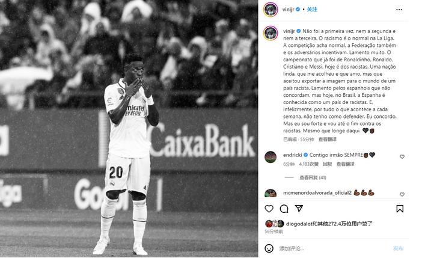The height and width of the screenshot is (258, 422).
Task: Click 查看翻译 under vinijr's caption
Action: [x=327, y=140]
